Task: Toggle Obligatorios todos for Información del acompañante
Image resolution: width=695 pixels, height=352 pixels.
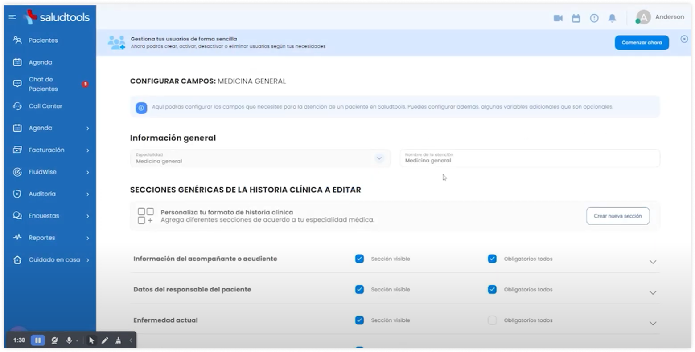Action: click(x=492, y=259)
